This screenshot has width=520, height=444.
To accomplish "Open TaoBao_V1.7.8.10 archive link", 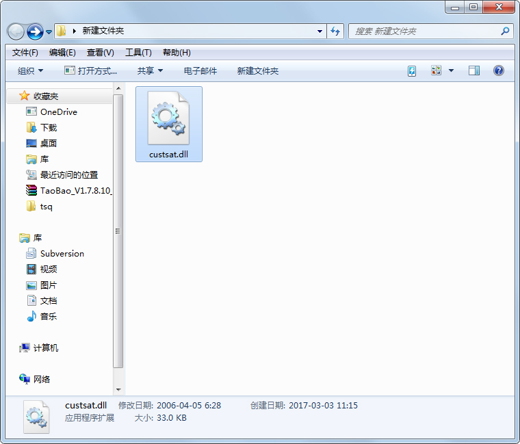I will click(x=76, y=191).
